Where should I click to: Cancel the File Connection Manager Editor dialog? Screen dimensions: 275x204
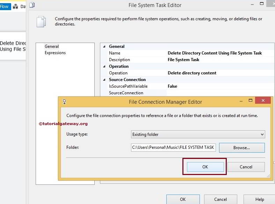click(x=246, y=167)
